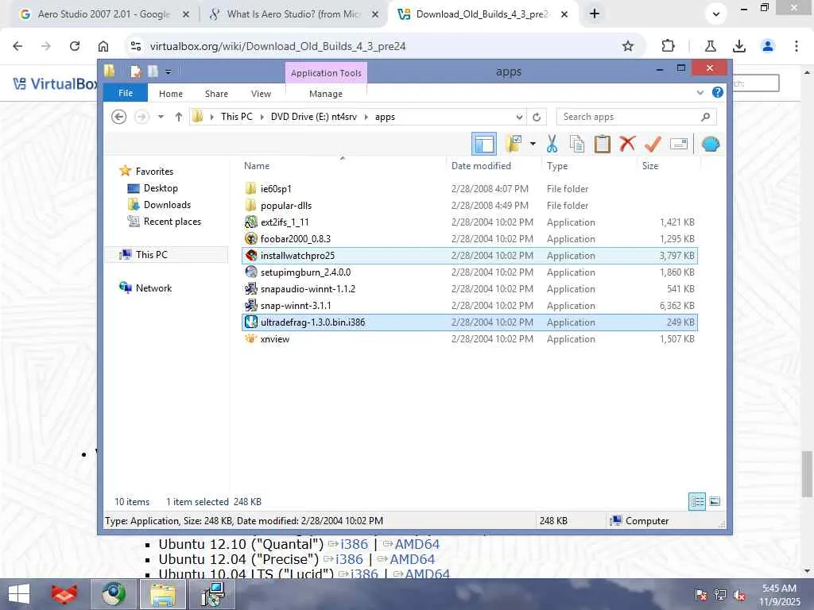Viewport: 814px width, 610px height.
Task: Click the Search apps input box
Action: pyautogui.click(x=637, y=117)
